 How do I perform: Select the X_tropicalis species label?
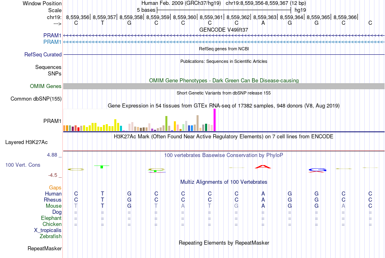(x=48, y=230)
